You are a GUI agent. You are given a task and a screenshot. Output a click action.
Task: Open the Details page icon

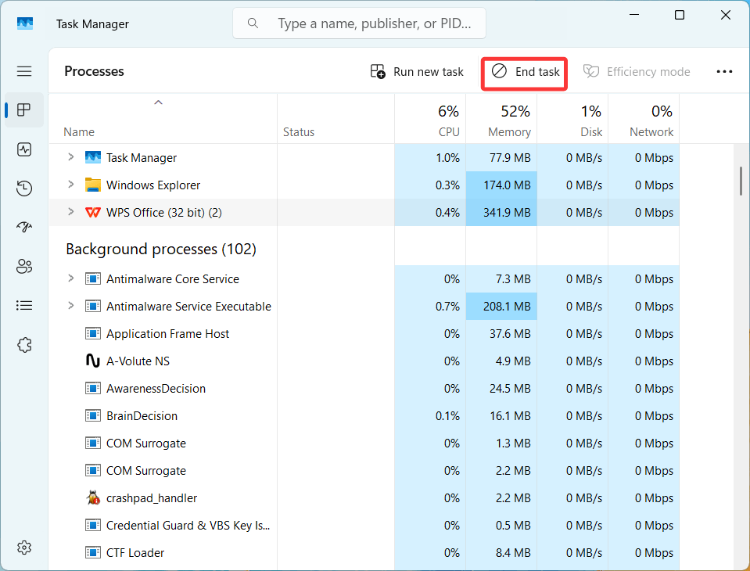pyautogui.click(x=24, y=305)
